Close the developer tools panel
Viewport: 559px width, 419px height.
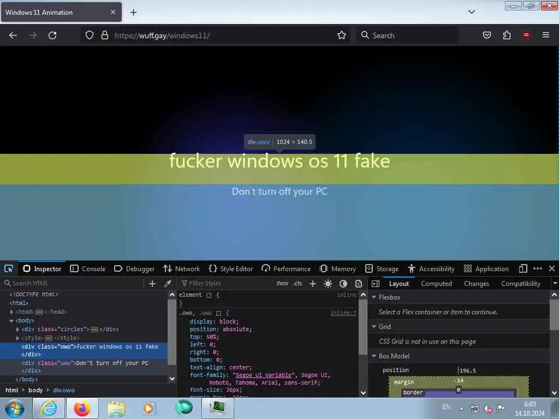point(551,268)
